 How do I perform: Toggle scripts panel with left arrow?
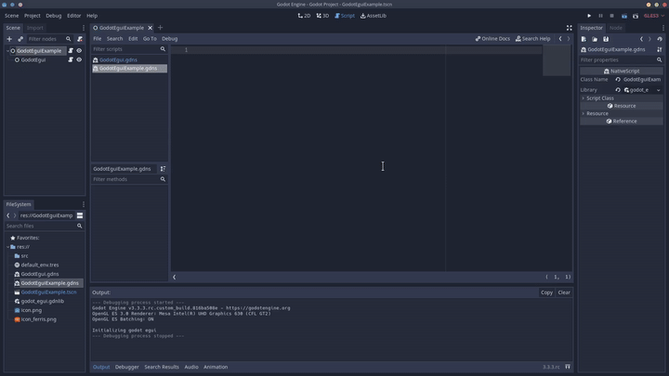(174, 277)
